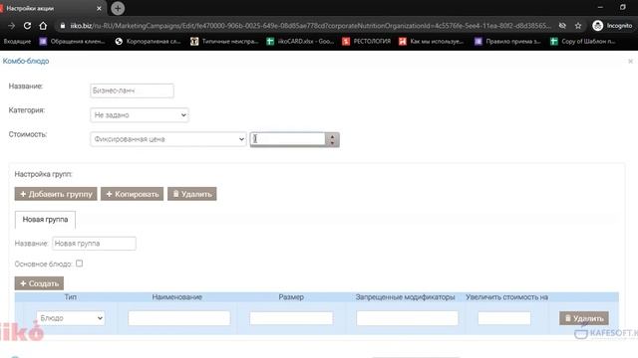Click the Удалить group button

192,194
